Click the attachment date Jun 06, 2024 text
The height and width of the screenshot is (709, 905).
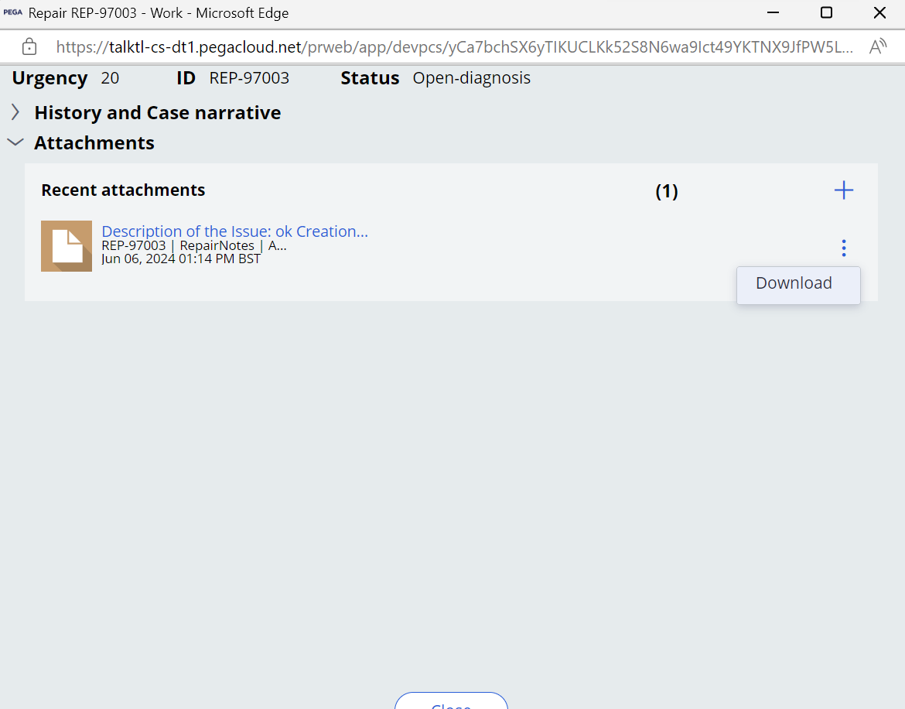coord(181,259)
